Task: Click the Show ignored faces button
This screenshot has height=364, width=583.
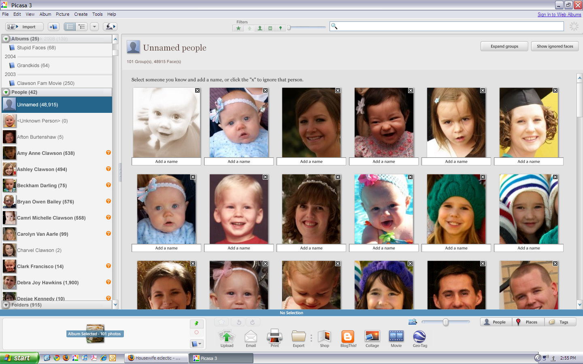Action: pos(555,46)
